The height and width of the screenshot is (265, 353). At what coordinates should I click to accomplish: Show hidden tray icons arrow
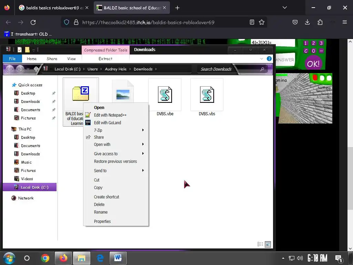click(x=283, y=258)
